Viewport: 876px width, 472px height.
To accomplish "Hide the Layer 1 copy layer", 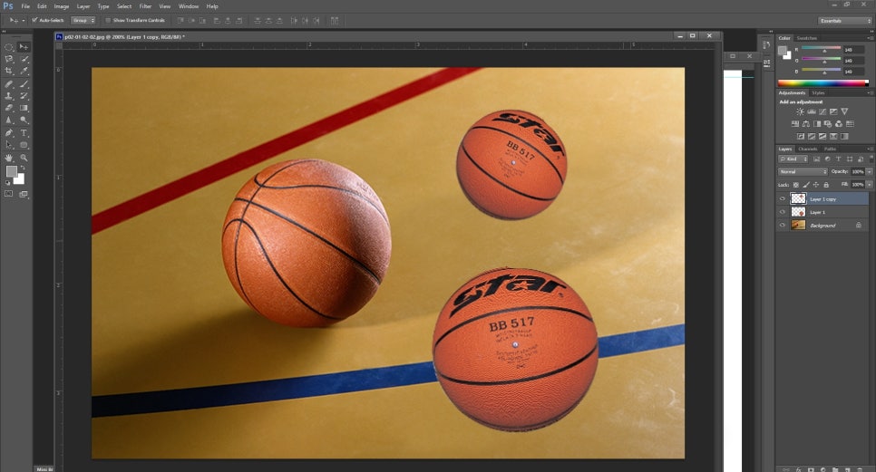I will point(782,198).
